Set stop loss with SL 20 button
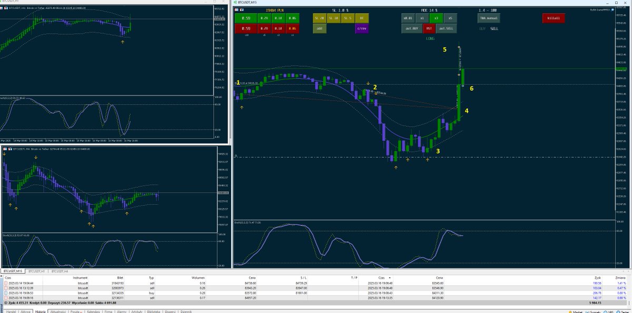The image size is (632, 313). (x=319, y=17)
